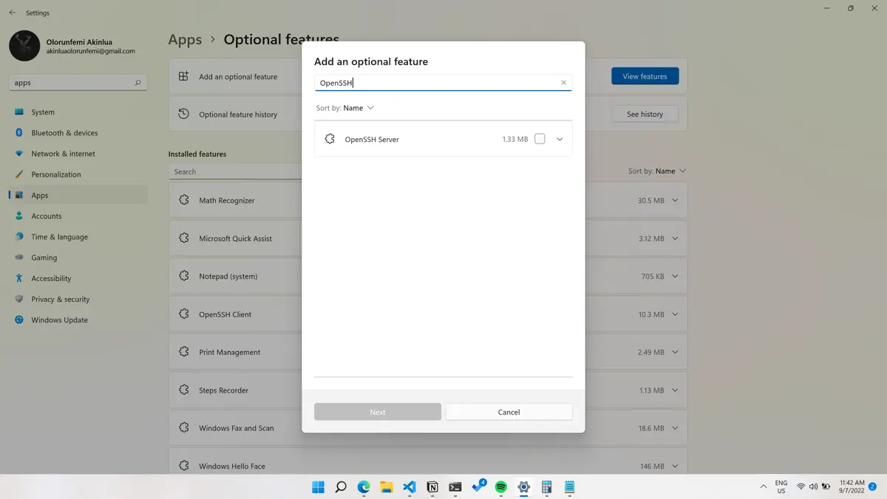Screen dimensions: 887x499
Task: Expand the Print Management row chevron
Action: 675,353
